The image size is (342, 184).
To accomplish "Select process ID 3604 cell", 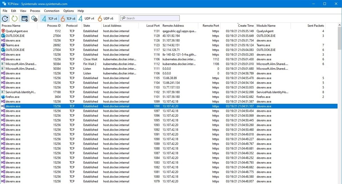I will [x=57, y=97].
